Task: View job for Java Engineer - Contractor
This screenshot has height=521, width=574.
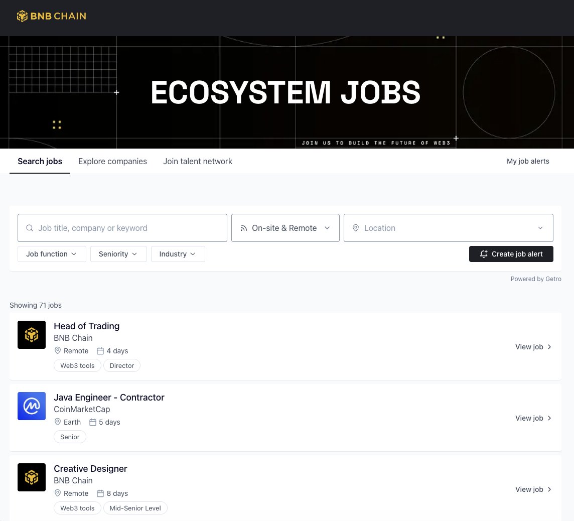Action: [x=533, y=418]
